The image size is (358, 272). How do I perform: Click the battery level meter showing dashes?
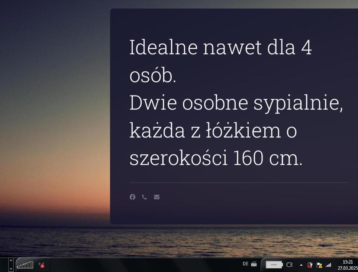coord(274,265)
